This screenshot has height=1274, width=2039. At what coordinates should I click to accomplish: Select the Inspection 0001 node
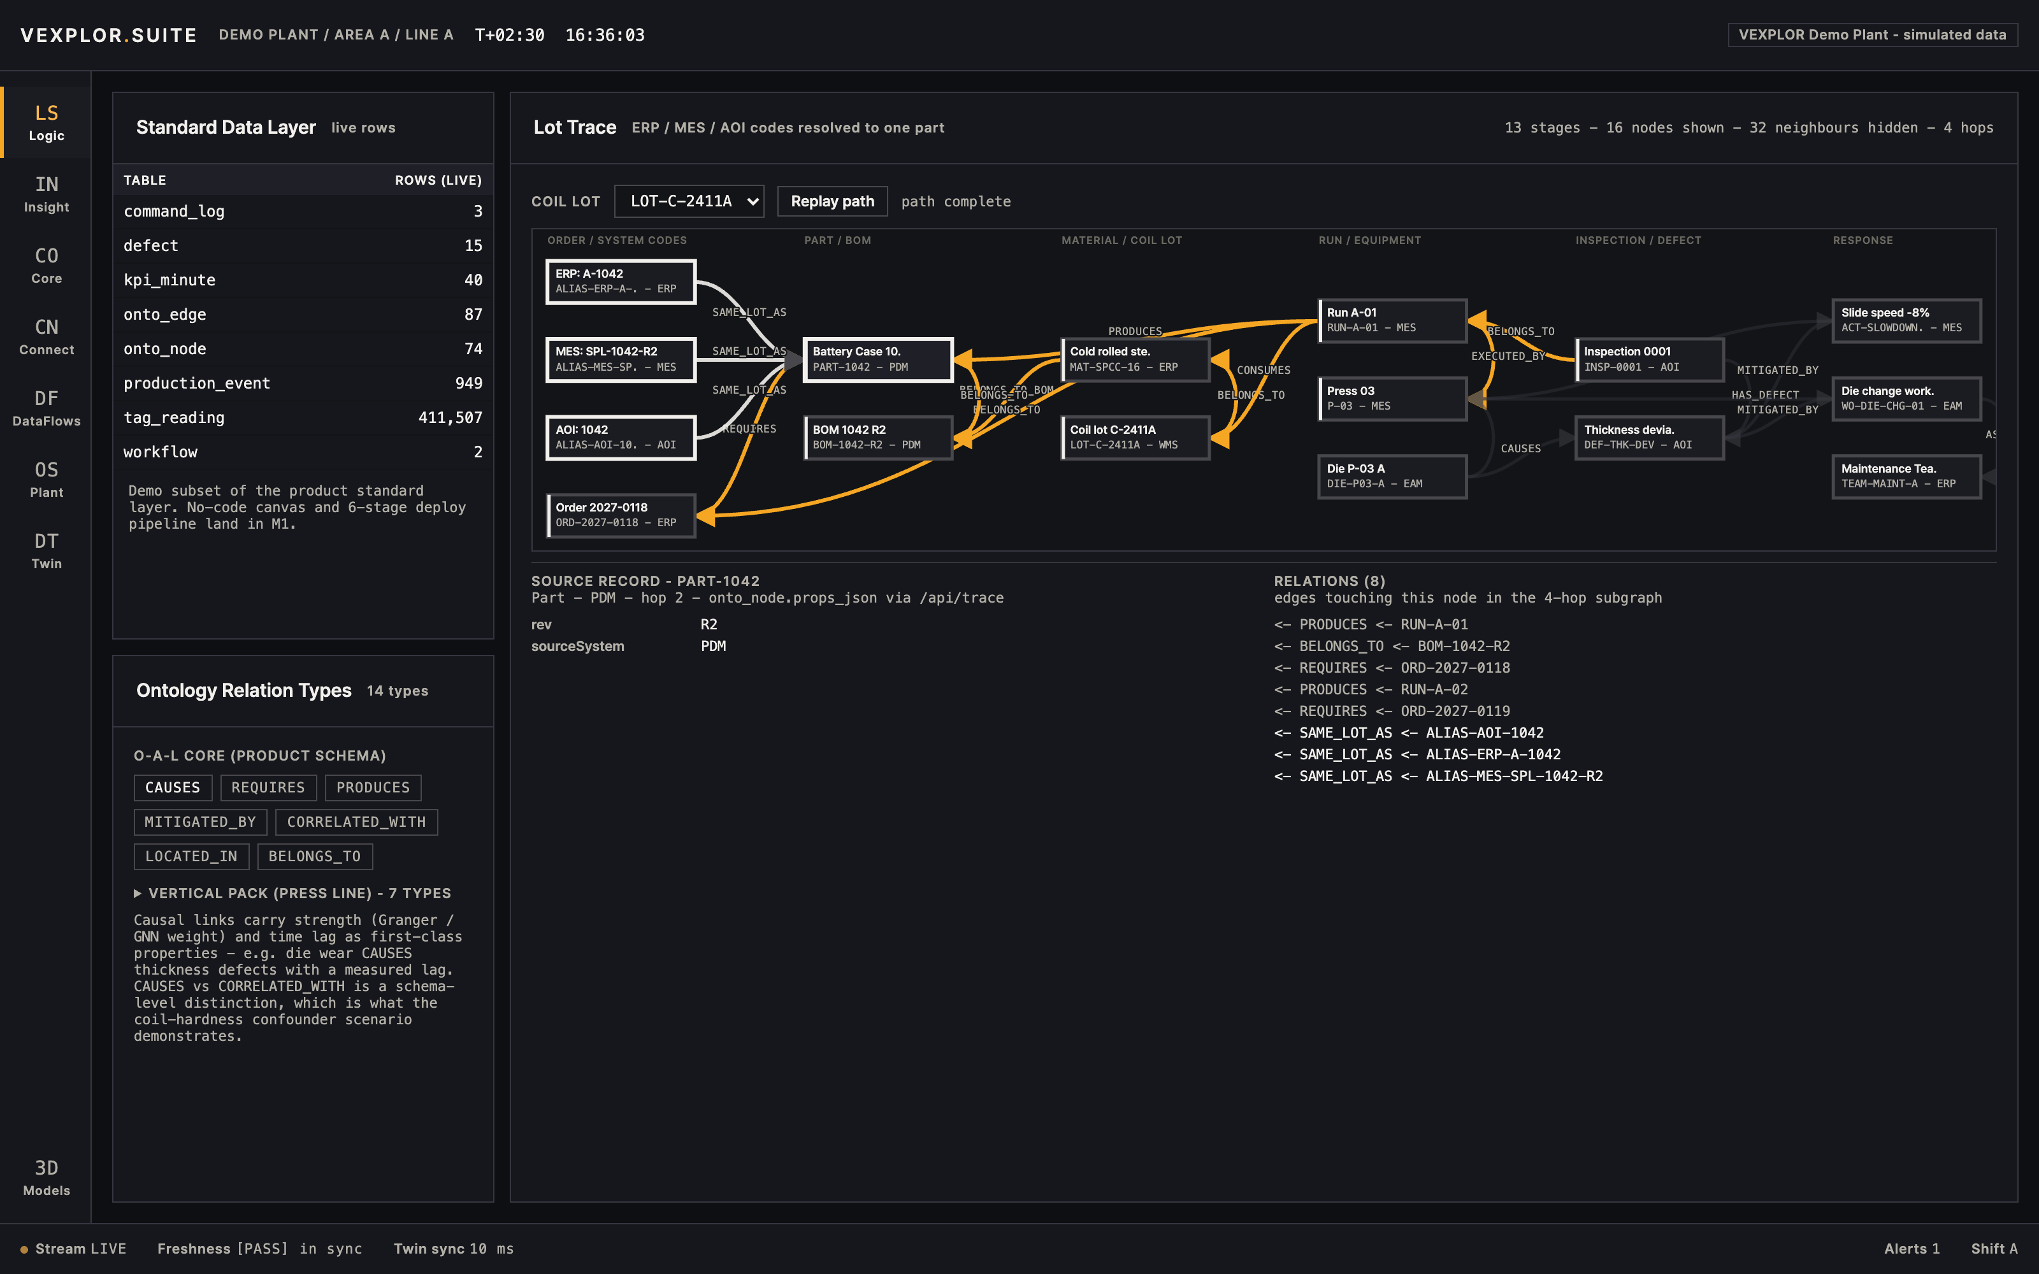click(1650, 360)
